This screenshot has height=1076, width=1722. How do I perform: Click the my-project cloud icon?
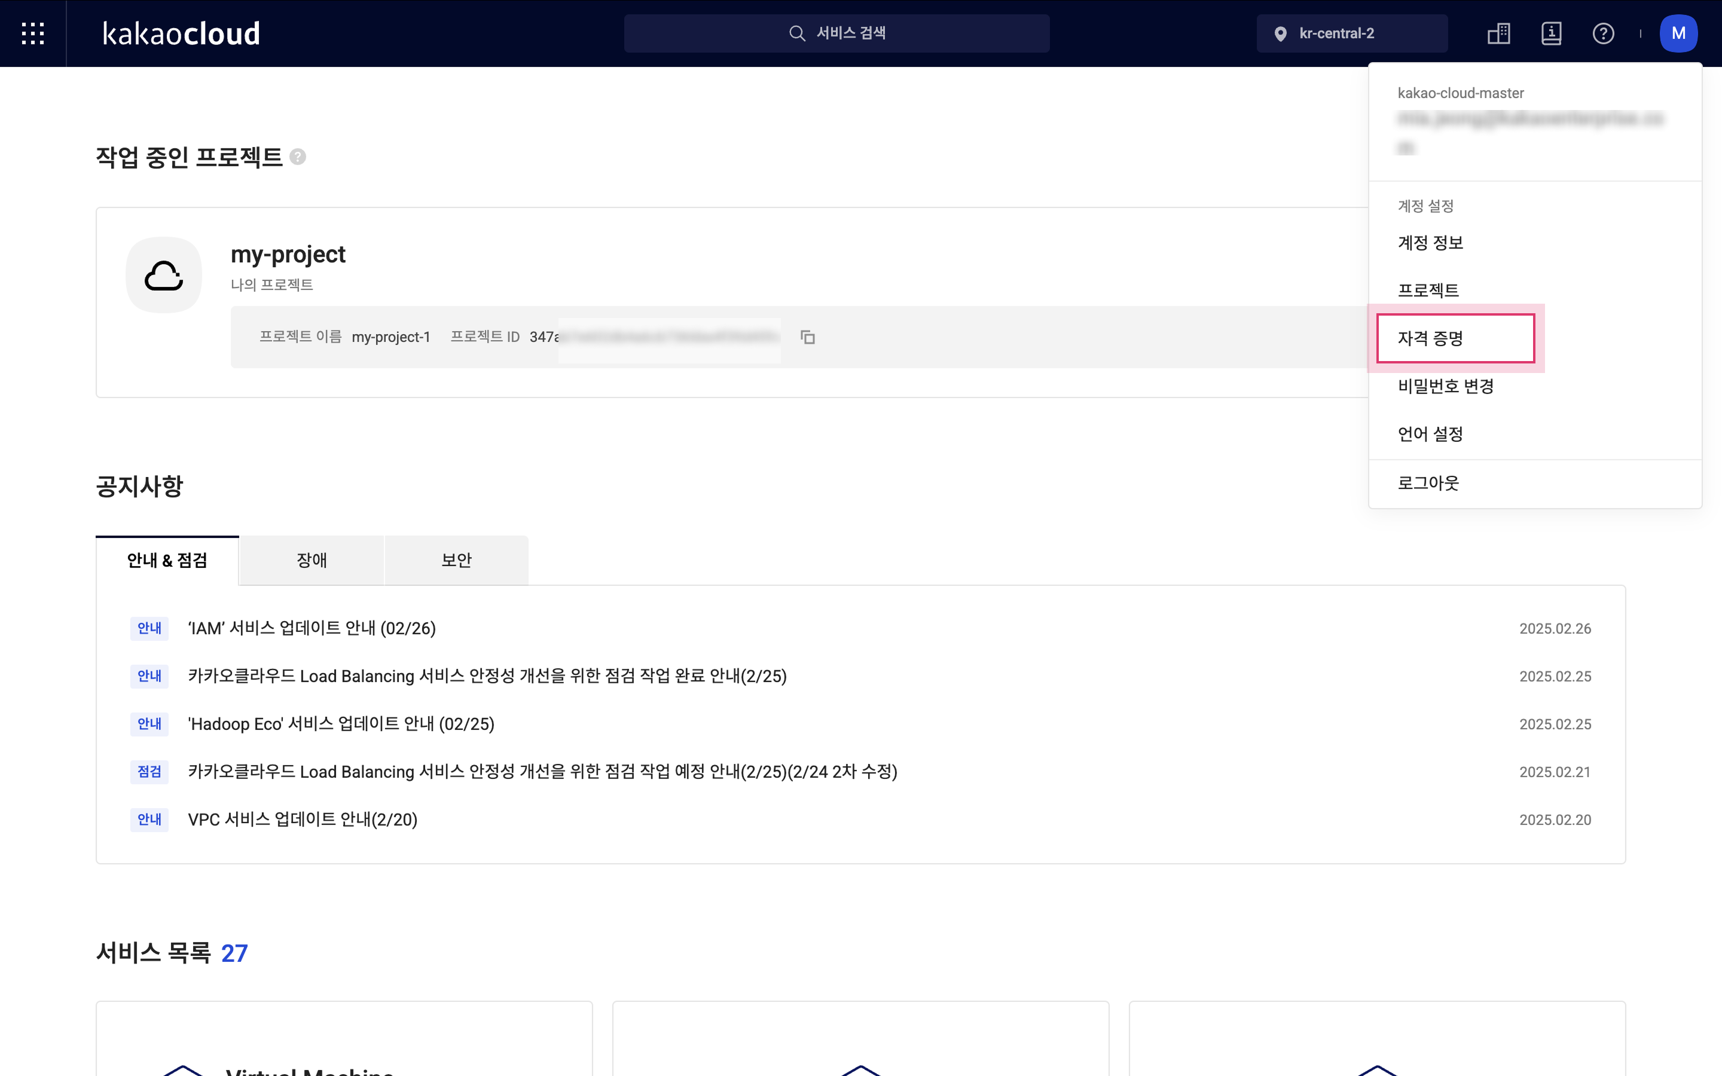tap(164, 276)
